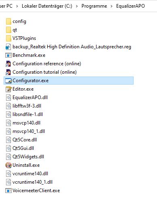
Task: Click the Benchmark.exe application icon
Action: pyautogui.click(x=8, y=55)
